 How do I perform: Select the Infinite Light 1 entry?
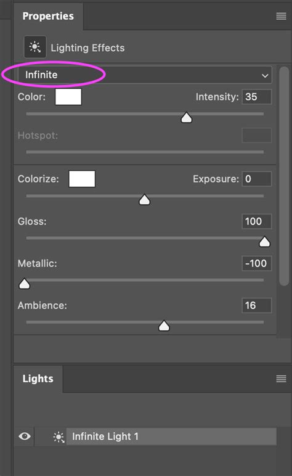(171, 437)
